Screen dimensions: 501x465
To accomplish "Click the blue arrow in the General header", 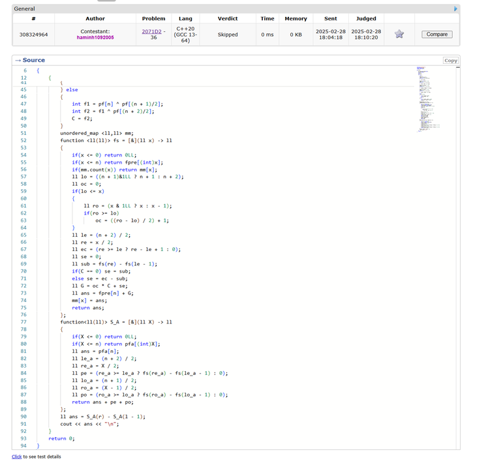I will pos(455,8).
